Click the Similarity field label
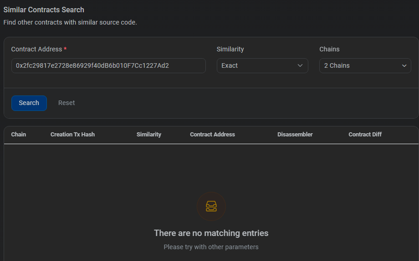The image size is (419, 261). coord(230,50)
